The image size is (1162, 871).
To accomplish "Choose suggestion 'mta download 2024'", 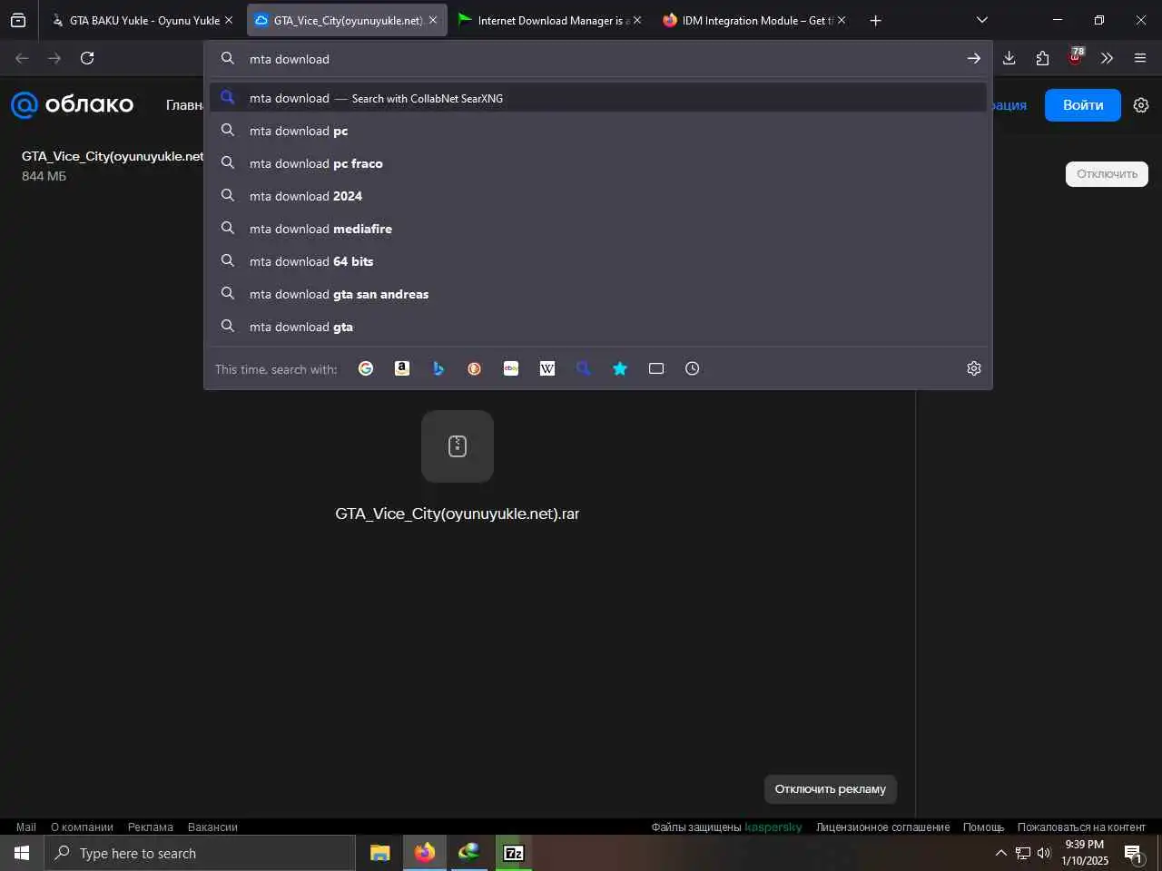I will pos(598,196).
